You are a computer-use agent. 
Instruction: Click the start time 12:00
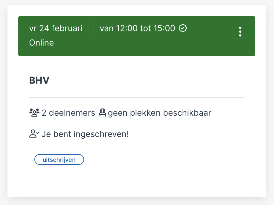(127, 28)
